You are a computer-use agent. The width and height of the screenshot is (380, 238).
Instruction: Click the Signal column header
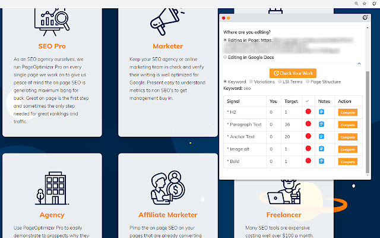[x=233, y=101]
